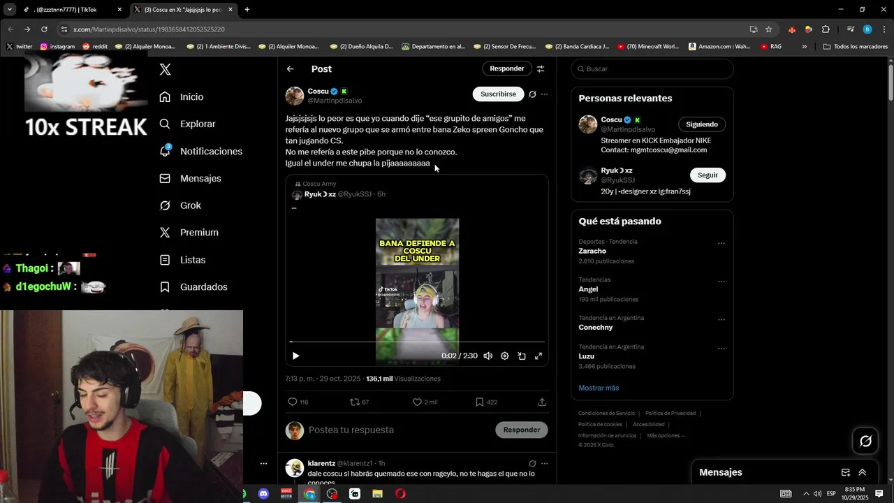Image resolution: width=894 pixels, height=503 pixels.
Task: Open the reddit bookmark
Action: 95,46
